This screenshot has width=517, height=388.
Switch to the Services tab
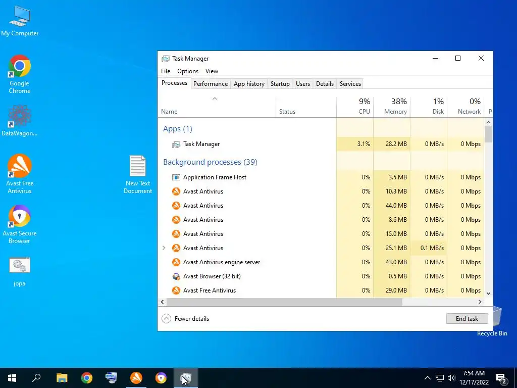point(350,84)
